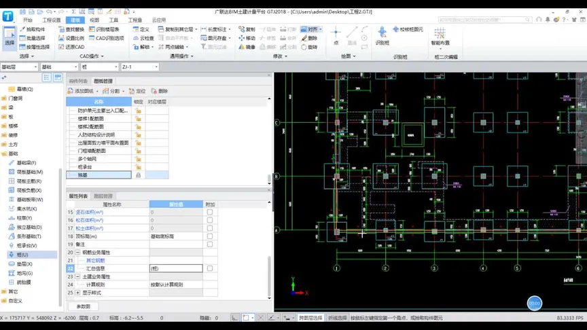Click the 镜像 mirror tool
Viewport: 587px width, 330px height.
[x=247, y=48]
